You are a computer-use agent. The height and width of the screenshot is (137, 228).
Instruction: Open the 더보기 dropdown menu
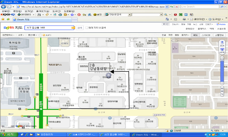[x=209, y=24]
